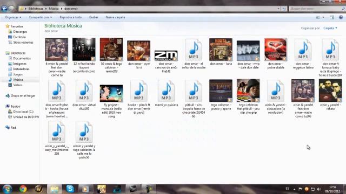Open Skype from the taskbar
Image resolution: width=346 pixels, height=194 pixels.
tap(70, 189)
